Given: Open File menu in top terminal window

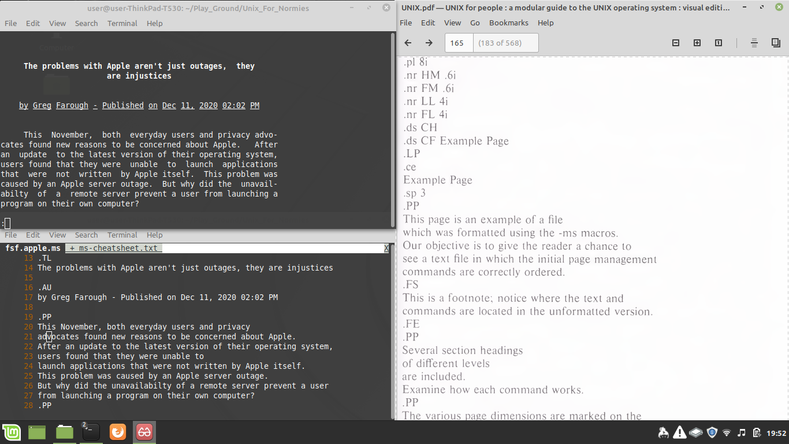Looking at the screenshot, I should point(11,23).
